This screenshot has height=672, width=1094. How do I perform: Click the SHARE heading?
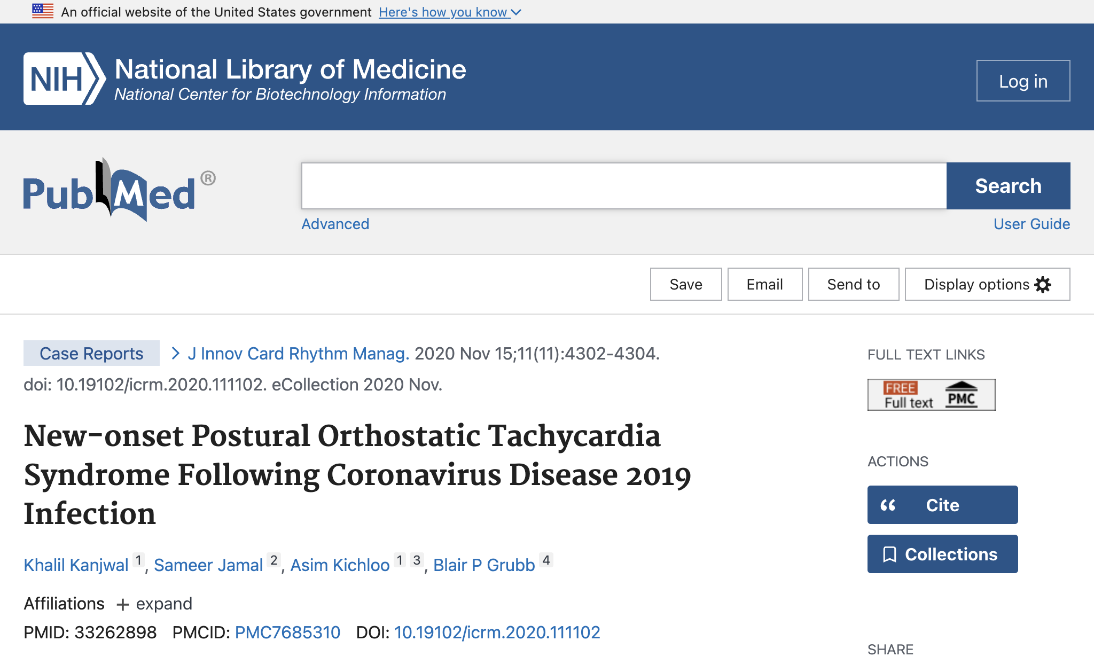coord(890,650)
